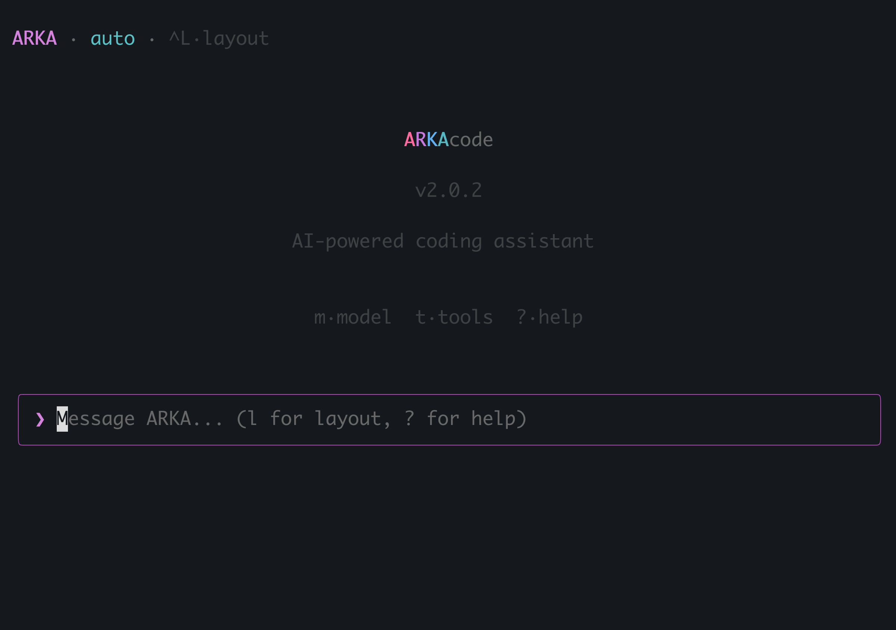The image size is (896, 630).
Task: Open t·tools to view available tools
Action: [x=454, y=317]
